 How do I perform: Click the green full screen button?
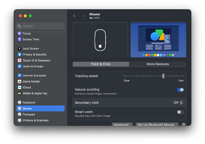point(30,16)
